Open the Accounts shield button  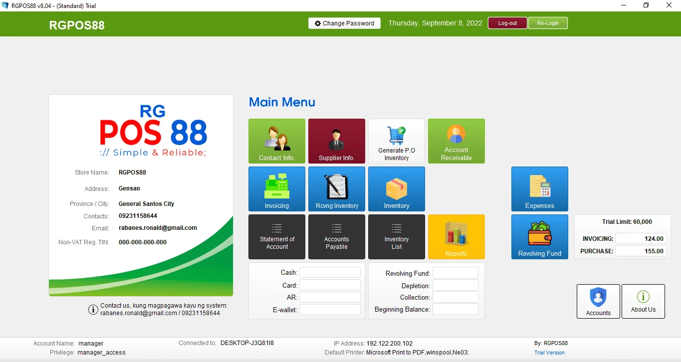click(x=598, y=301)
